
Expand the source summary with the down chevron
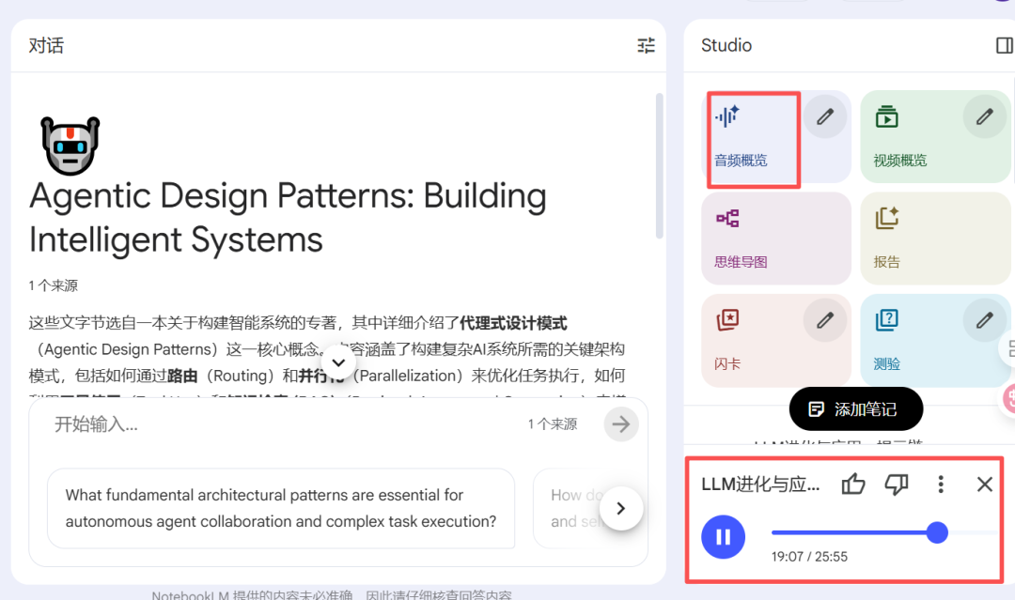click(x=338, y=362)
